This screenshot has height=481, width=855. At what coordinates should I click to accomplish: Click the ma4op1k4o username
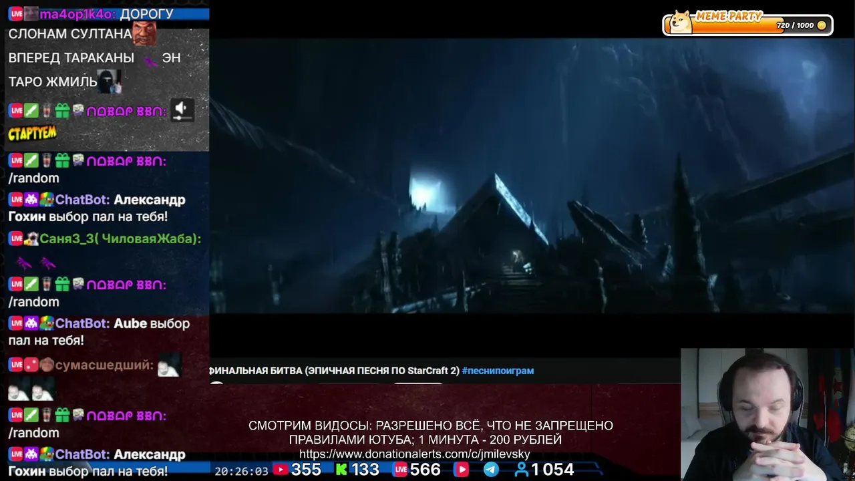point(77,14)
